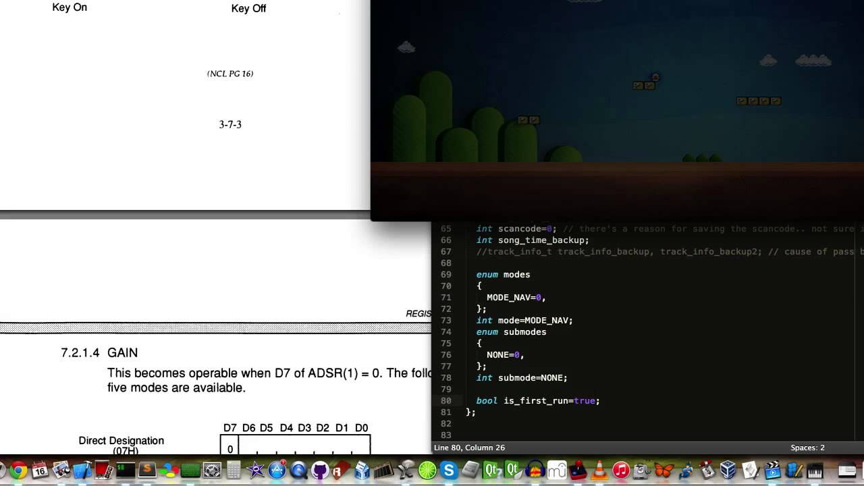Open the GitHub app dock icon
The height and width of the screenshot is (486, 864).
(x=320, y=470)
